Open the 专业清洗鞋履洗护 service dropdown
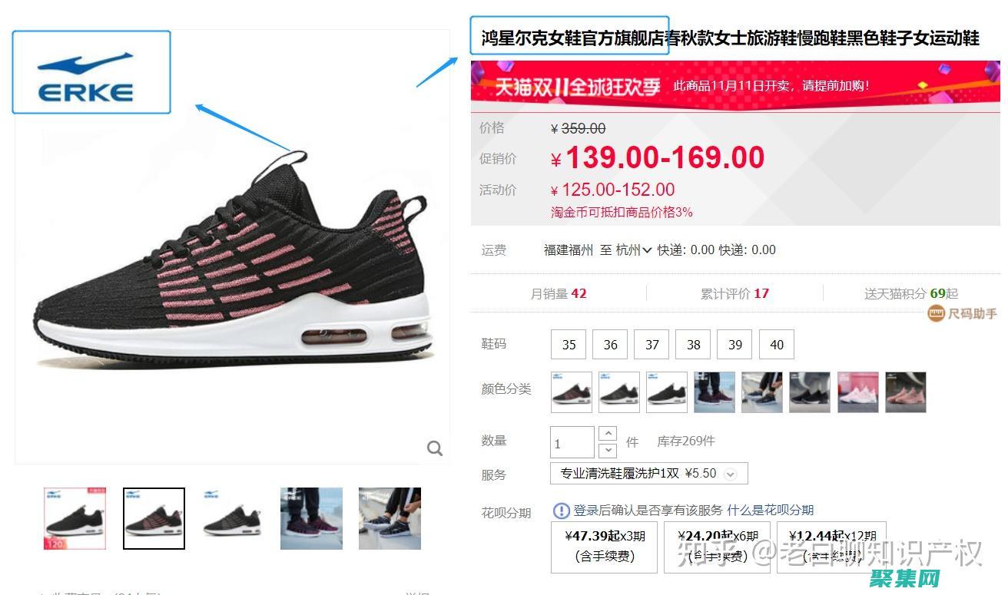 (x=648, y=474)
